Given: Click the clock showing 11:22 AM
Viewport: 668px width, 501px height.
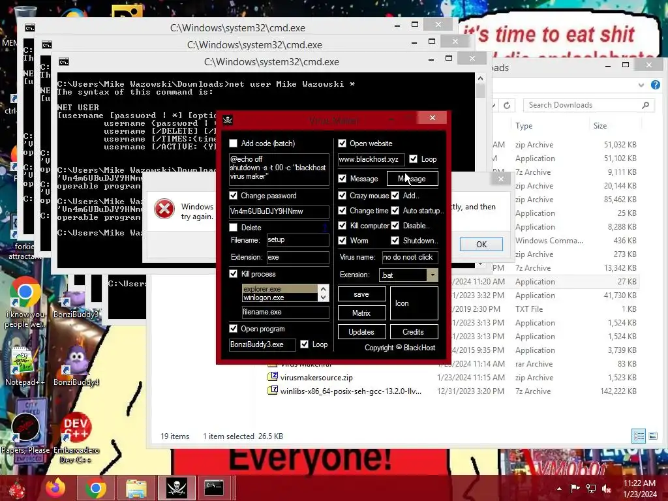Looking at the screenshot, I should (x=640, y=483).
